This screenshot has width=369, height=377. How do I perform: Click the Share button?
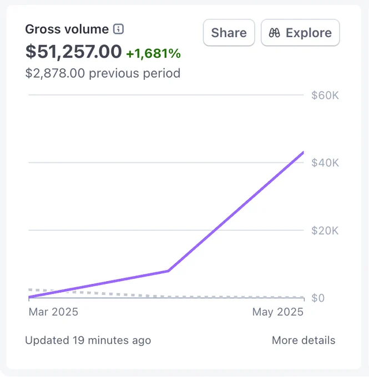(x=229, y=33)
